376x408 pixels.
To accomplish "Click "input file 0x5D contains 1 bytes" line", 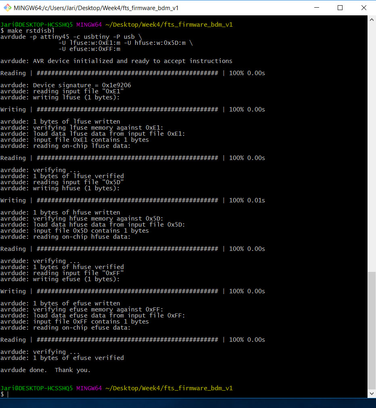I will click(75, 231).
